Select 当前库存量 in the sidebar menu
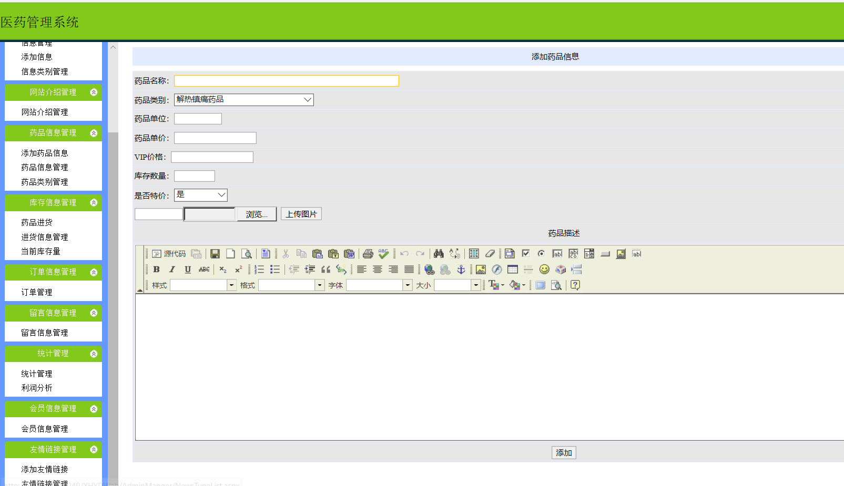844x486 pixels. pos(40,251)
